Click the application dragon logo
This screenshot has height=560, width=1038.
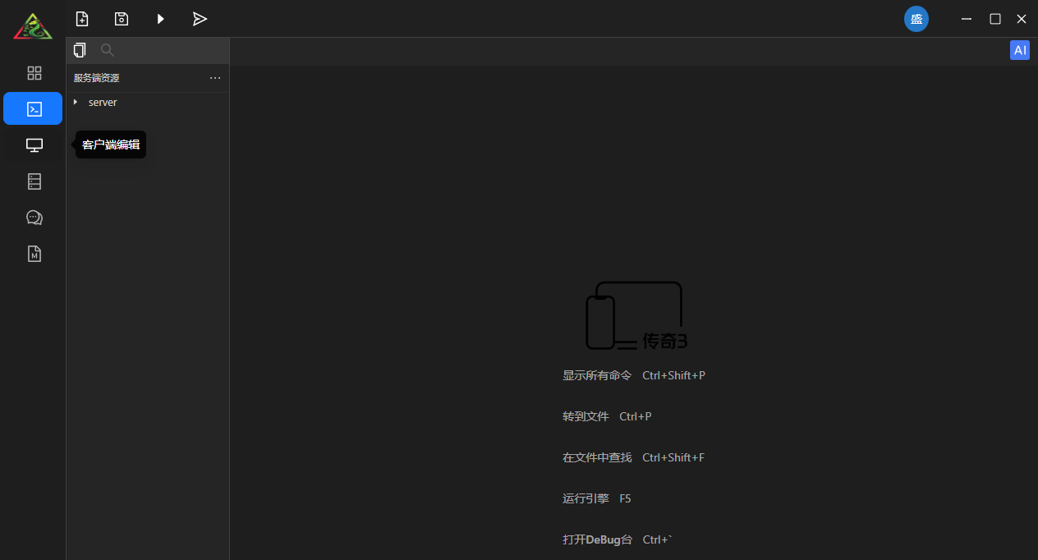(x=32, y=25)
